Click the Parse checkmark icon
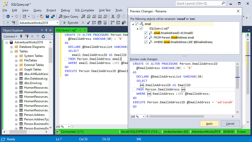 (x=88, y=23)
